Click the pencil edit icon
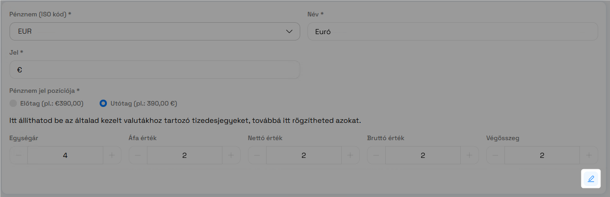Screen dimensions: 610x197 point(591,179)
